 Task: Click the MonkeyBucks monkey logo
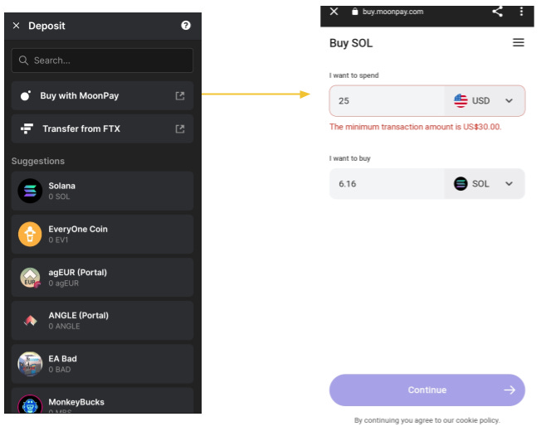pos(30,405)
